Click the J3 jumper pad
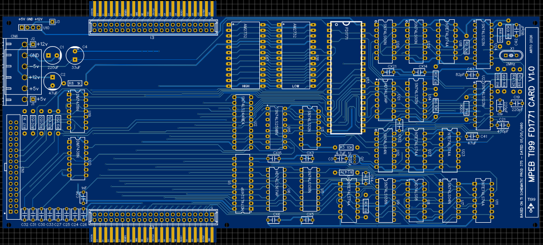The height and width of the screenshot is (245, 543). [53, 22]
